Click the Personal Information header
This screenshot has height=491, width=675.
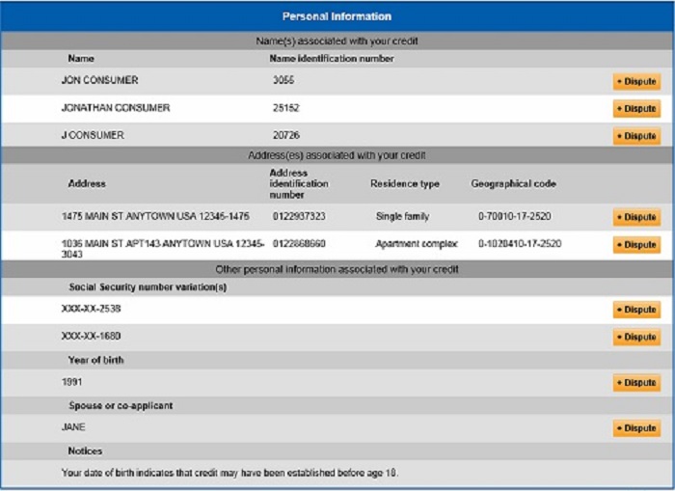pyautogui.click(x=337, y=16)
